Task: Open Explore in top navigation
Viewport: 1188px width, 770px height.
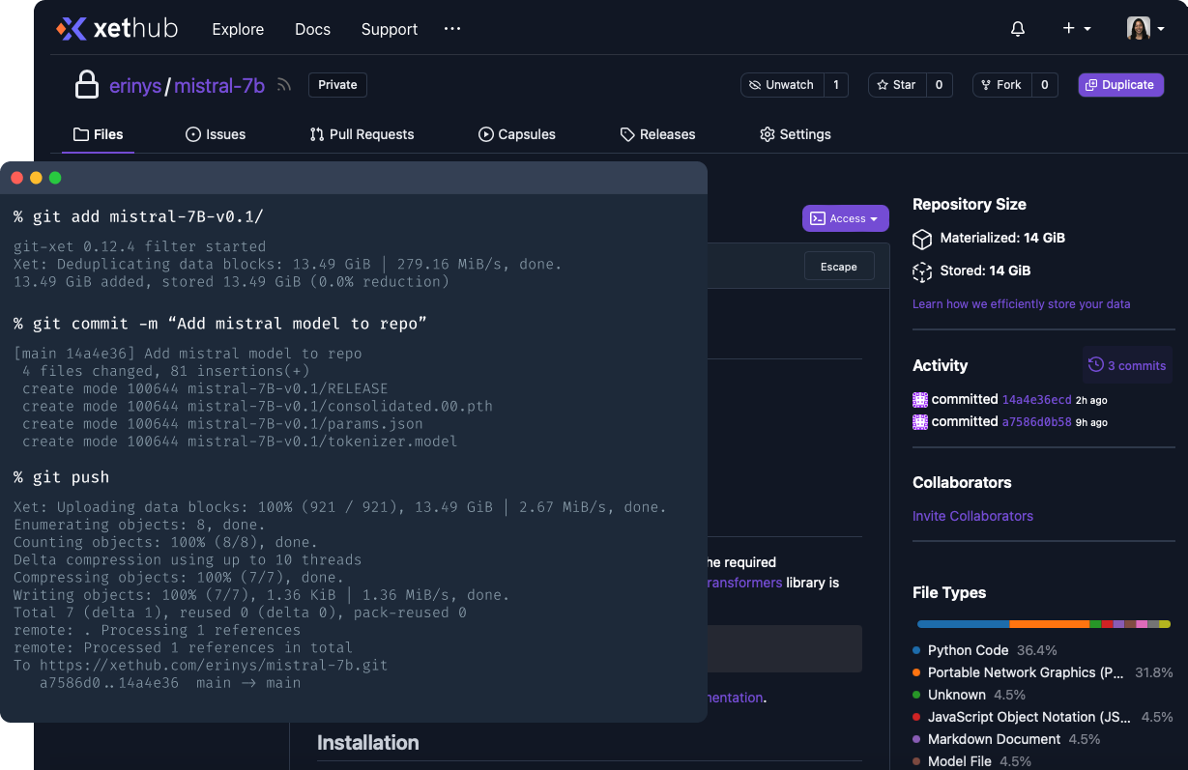Action: pyautogui.click(x=238, y=29)
